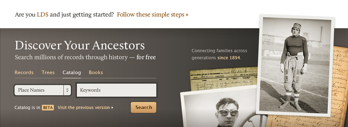This screenshot has width=348, height=127.
Task: Focus the Keywords input field
Action: (x=117, y=90)
